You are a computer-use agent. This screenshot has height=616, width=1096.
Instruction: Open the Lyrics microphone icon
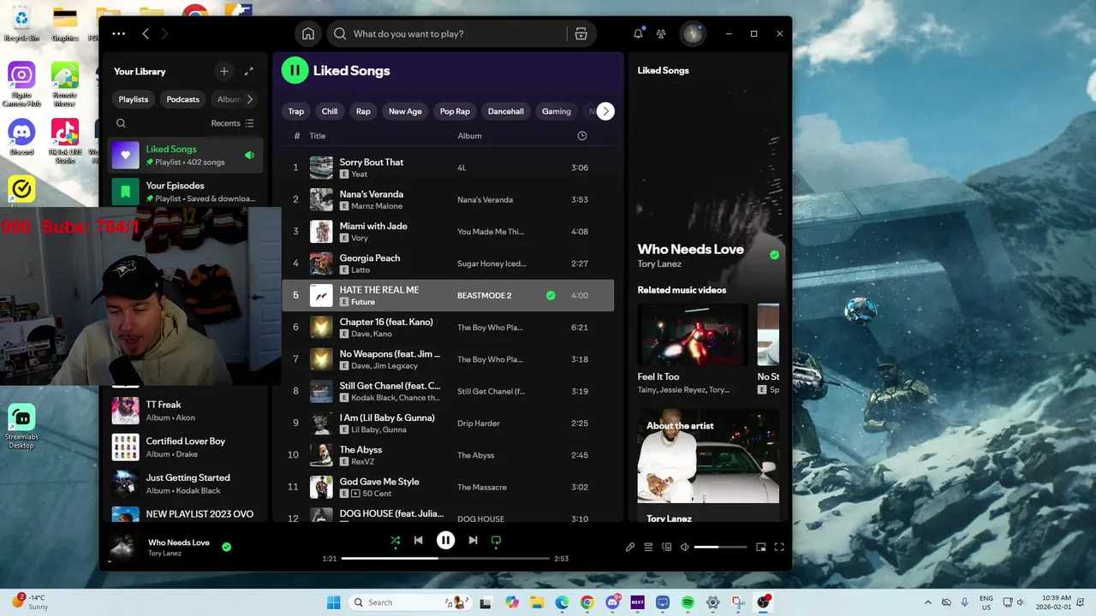click(x=630, y=547)
